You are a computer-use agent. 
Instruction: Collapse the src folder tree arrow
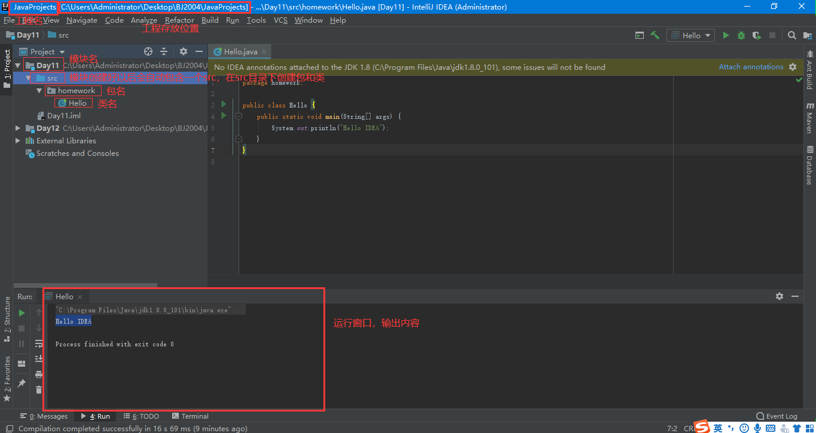[x=28, y=78]
